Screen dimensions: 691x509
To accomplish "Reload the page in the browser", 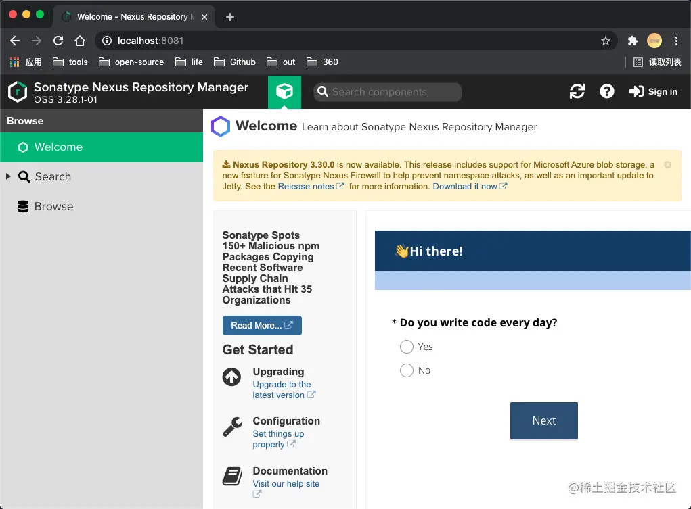I will 58,41.
